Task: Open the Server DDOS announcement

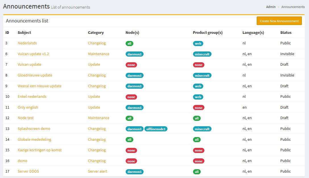Action: click(28, 171)
